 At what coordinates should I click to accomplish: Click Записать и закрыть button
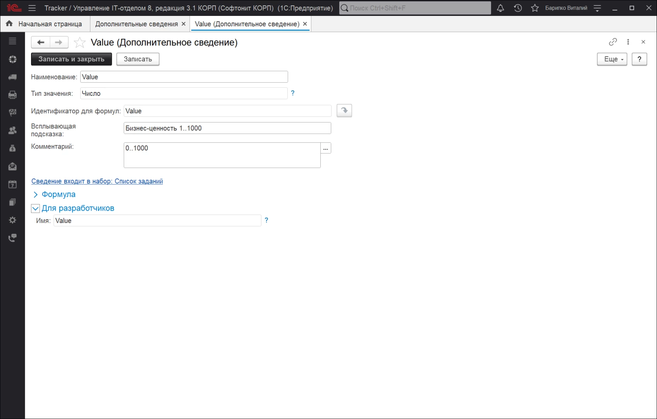coord(71,59)
